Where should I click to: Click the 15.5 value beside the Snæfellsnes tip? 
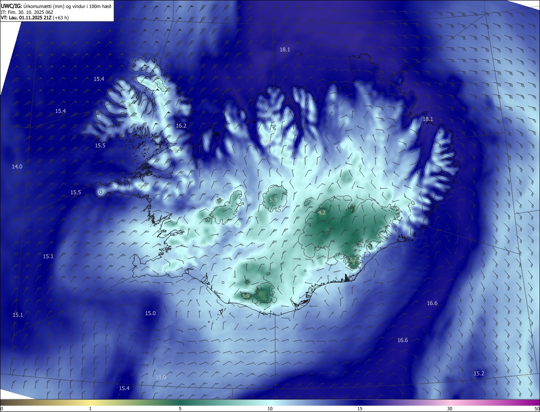coord(76,192)
